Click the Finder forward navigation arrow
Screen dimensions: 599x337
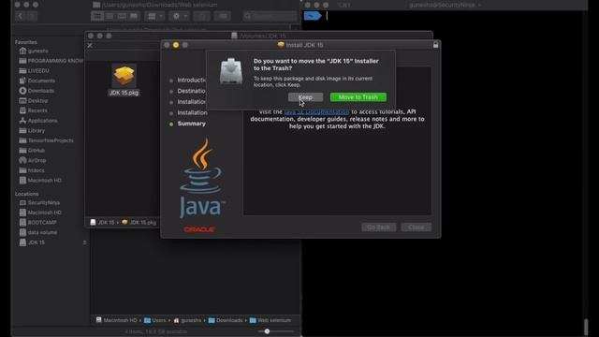tap(32, 16)
